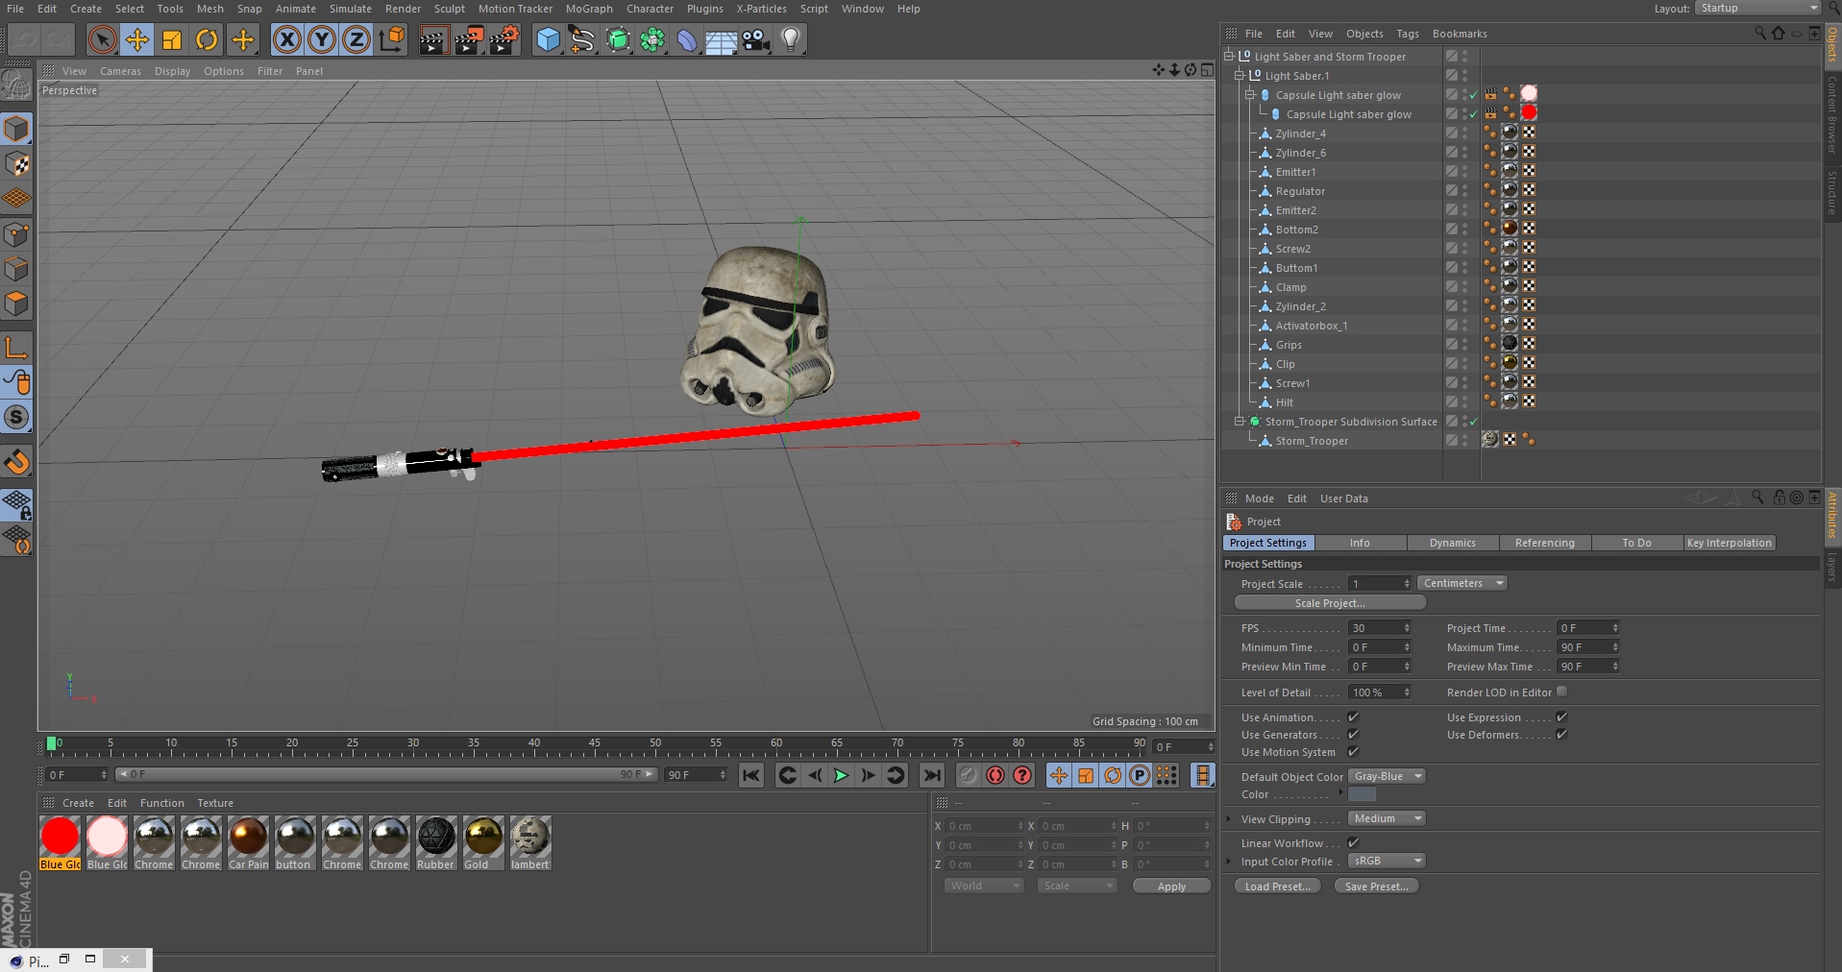Open View Clipping Medium dropdown
This screenshot has height=972, width=1842.
tap(1387, 818)
